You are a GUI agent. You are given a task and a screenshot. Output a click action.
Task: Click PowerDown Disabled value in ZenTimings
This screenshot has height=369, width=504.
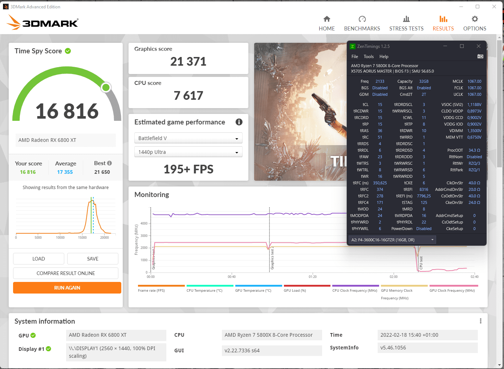pos(424,229)
